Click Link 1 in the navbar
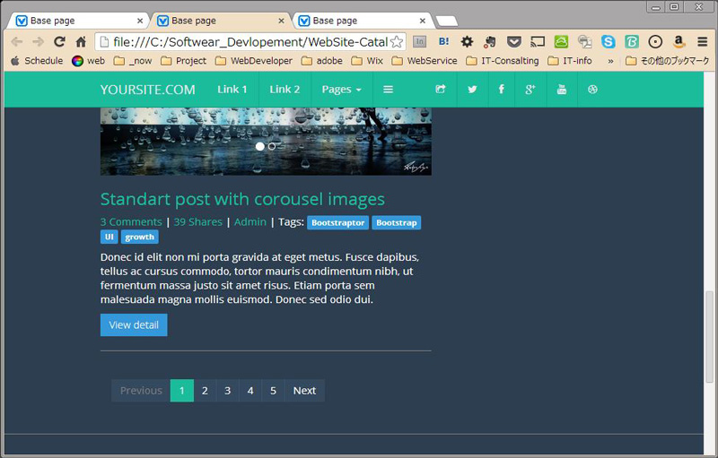This screenshot has width=718, height=458. point(232,90)
